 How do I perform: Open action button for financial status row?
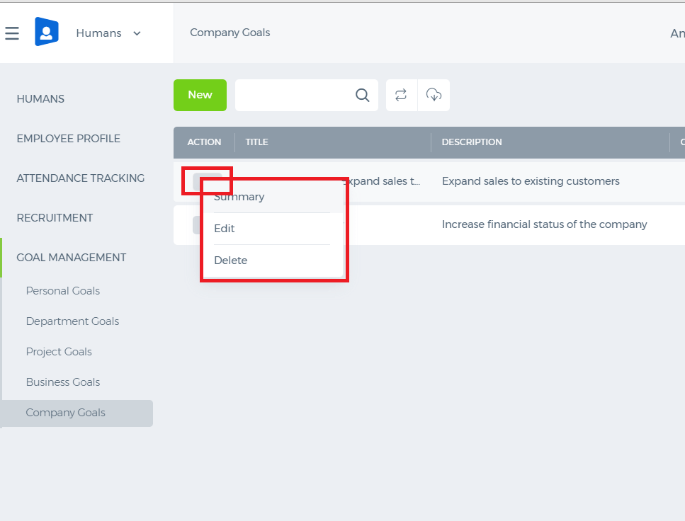(197, 225)
